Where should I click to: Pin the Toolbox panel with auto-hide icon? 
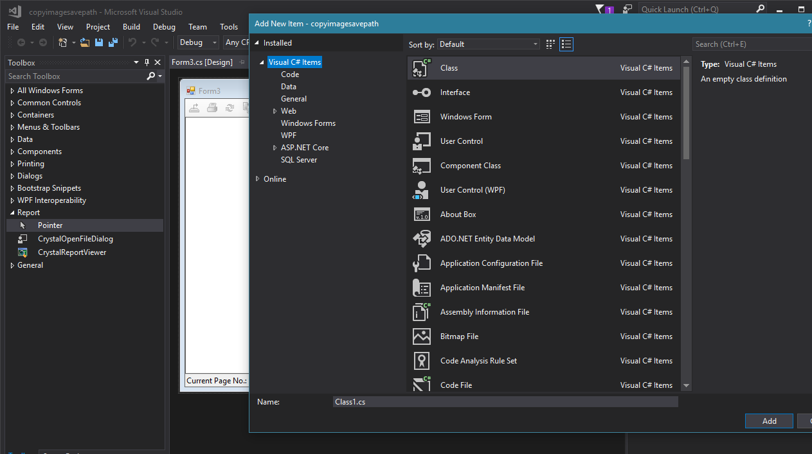147,62
